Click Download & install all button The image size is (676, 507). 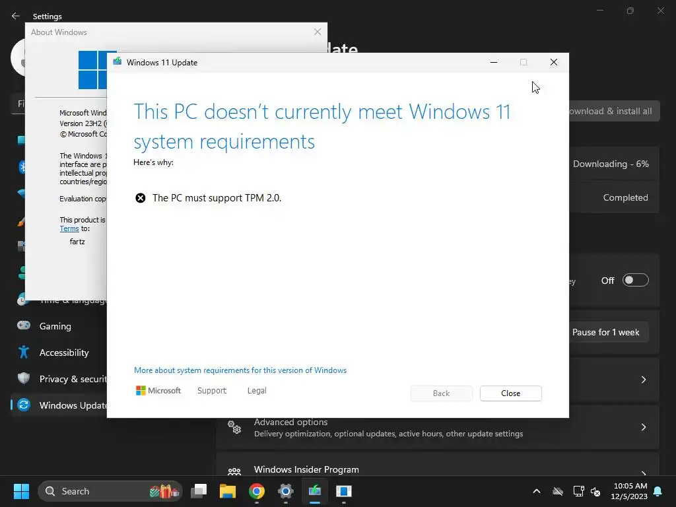click(x=614, y=111)
